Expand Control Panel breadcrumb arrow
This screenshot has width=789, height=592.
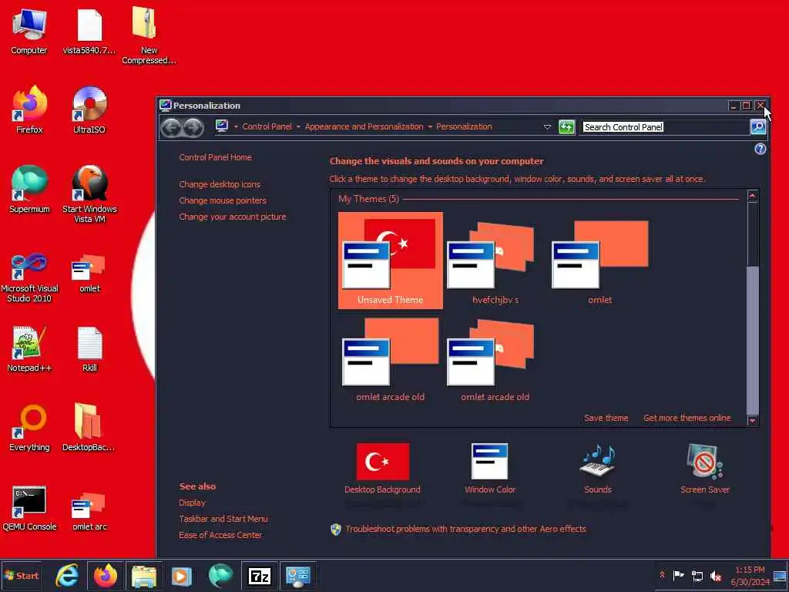236,127
